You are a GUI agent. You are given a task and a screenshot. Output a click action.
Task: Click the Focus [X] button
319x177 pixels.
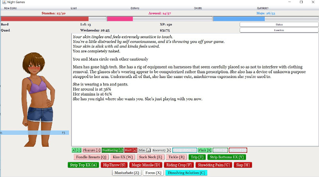coord(152,173)
